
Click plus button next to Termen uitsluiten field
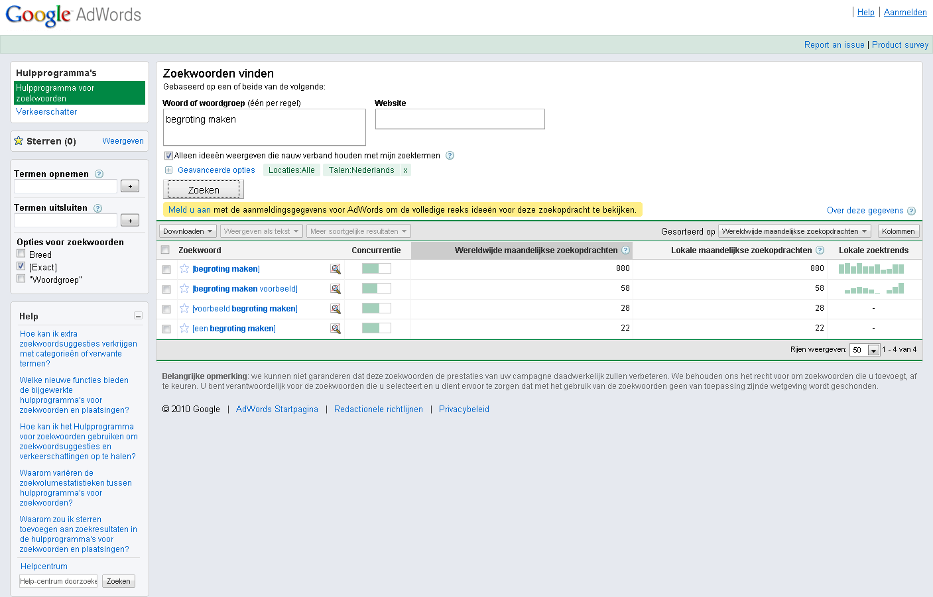(x=130, y=220)
